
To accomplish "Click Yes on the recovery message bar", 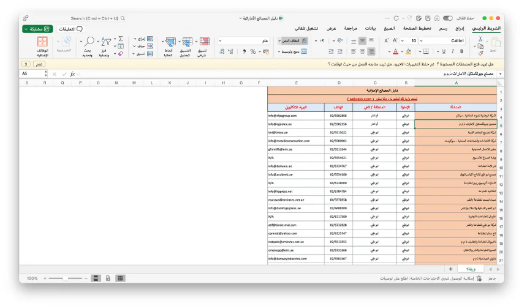I will tap(39, 64).
